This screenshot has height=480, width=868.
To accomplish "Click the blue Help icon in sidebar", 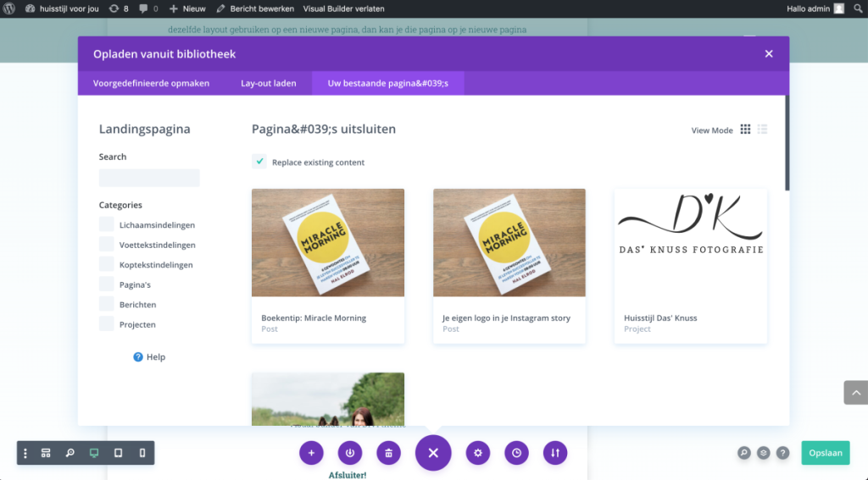I will pos(138,357).
